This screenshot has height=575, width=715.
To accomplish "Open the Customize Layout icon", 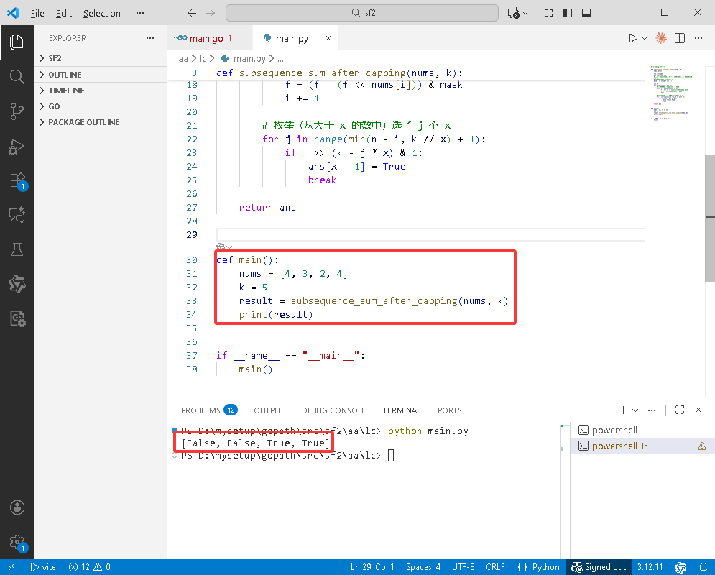I will pyautogui.click(x=548, y=13).
